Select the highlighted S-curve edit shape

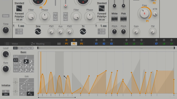(x=30, y=94)
